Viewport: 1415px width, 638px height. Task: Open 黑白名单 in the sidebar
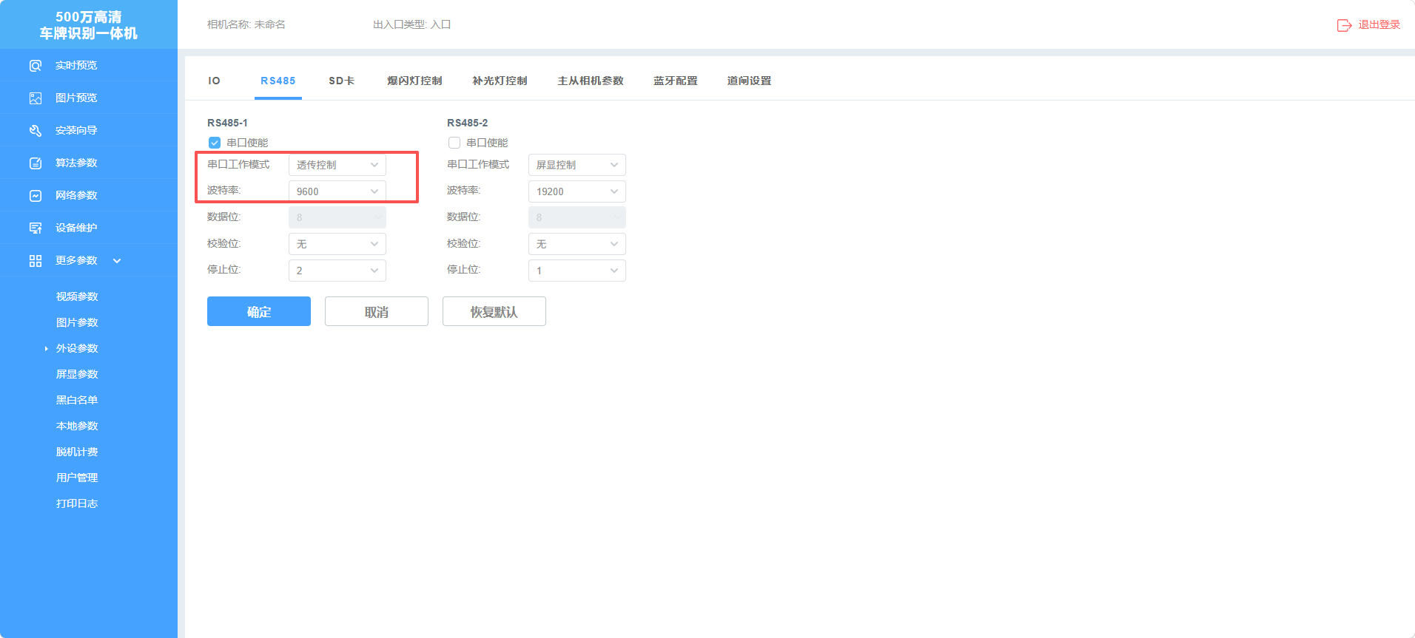click(x=77, y=400)
